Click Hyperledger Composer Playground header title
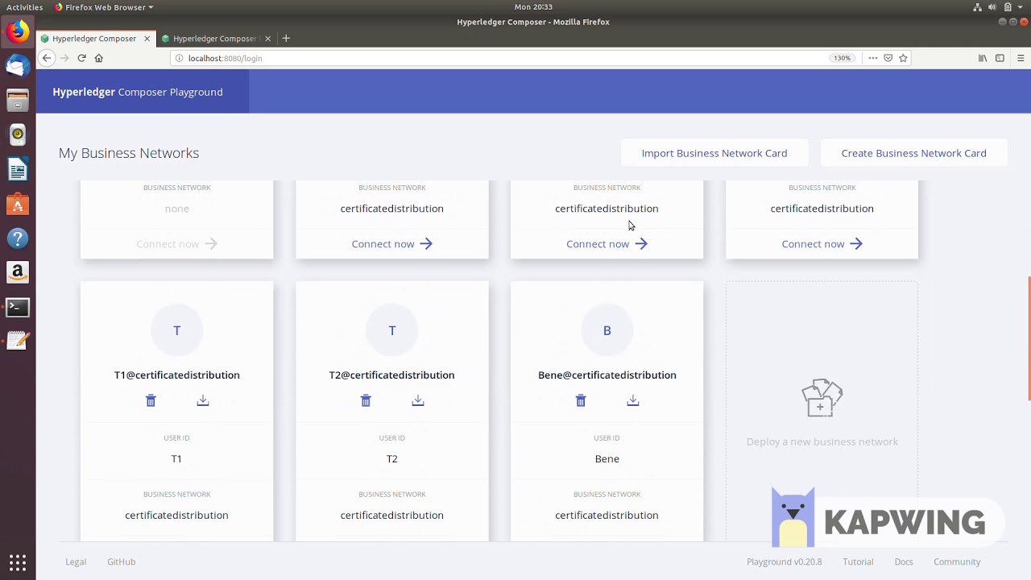1031x580 pixels. click(x=138, y=92)
